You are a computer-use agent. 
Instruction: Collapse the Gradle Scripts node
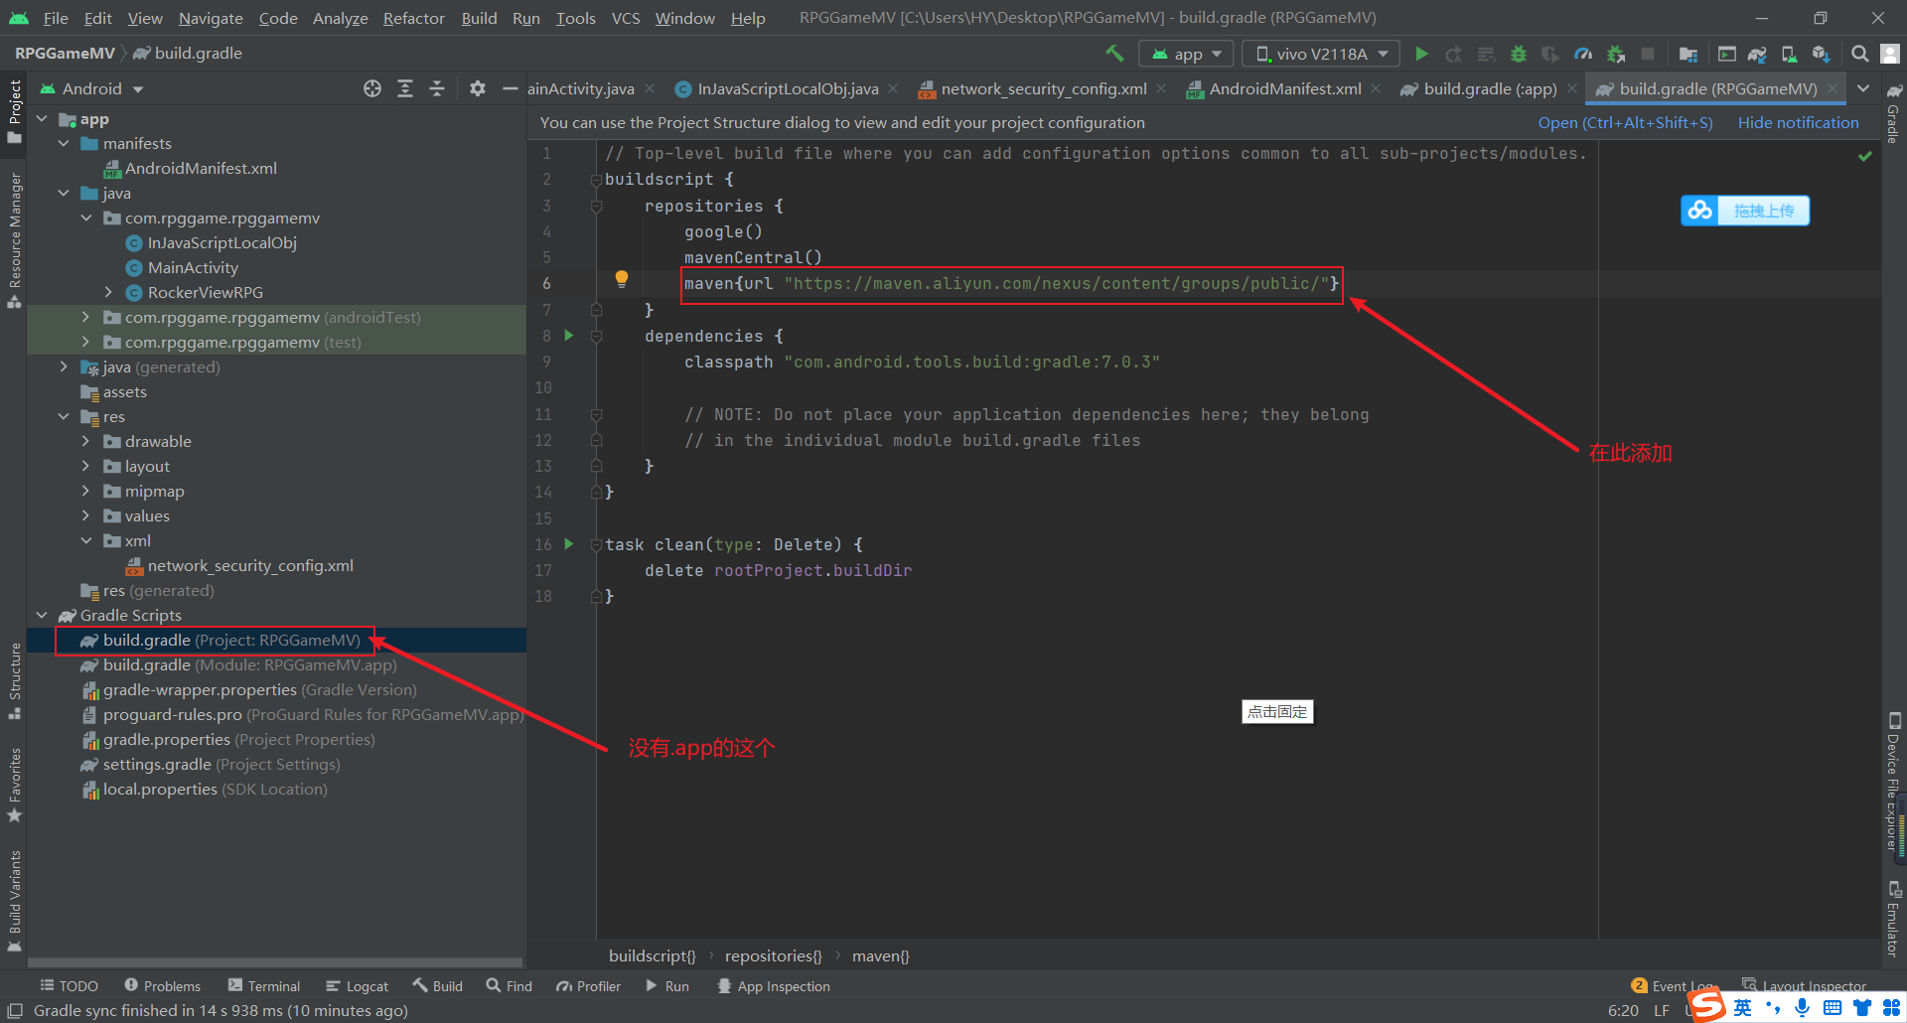pos(42,615)
